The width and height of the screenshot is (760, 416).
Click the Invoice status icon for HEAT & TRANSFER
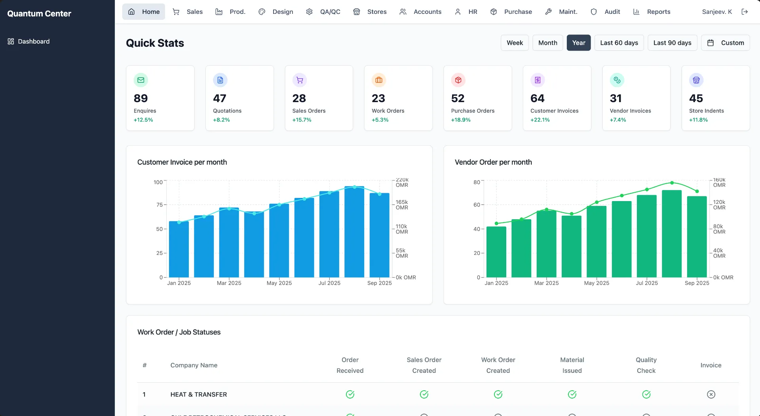(711, 394)
